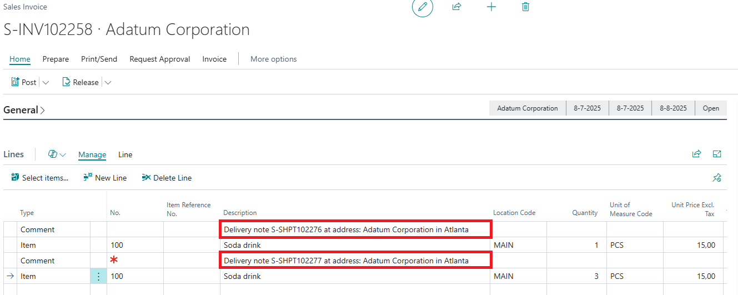
Task: Click Delete Line in Lines toolbar
Action: click(167, 178)
